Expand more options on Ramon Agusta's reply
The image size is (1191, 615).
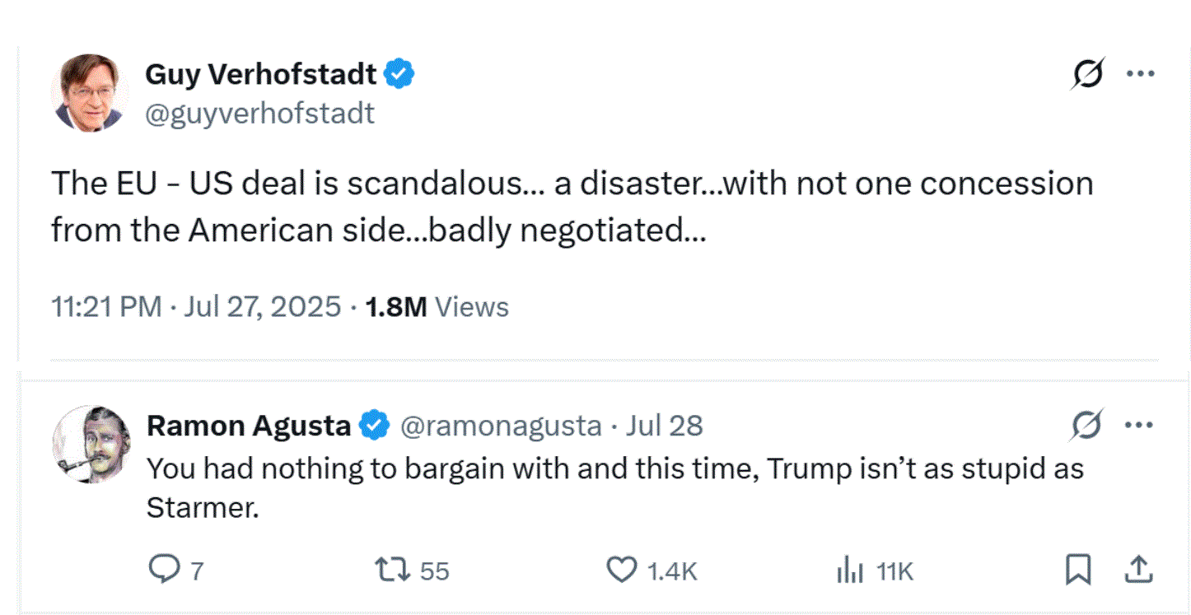tap(1139, 426)
